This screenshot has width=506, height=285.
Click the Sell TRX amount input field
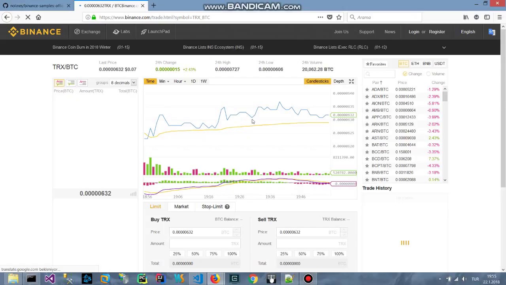312,243
